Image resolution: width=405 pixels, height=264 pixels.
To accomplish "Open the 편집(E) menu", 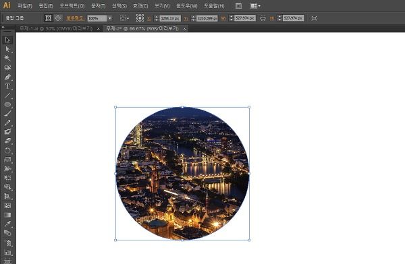I will [x=46, y=5].
